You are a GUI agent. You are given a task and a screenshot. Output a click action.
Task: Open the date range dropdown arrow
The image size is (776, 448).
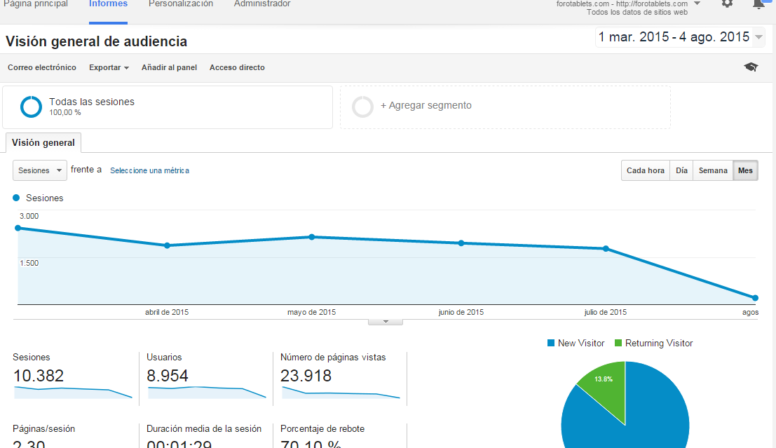click(x=758, y=37)
